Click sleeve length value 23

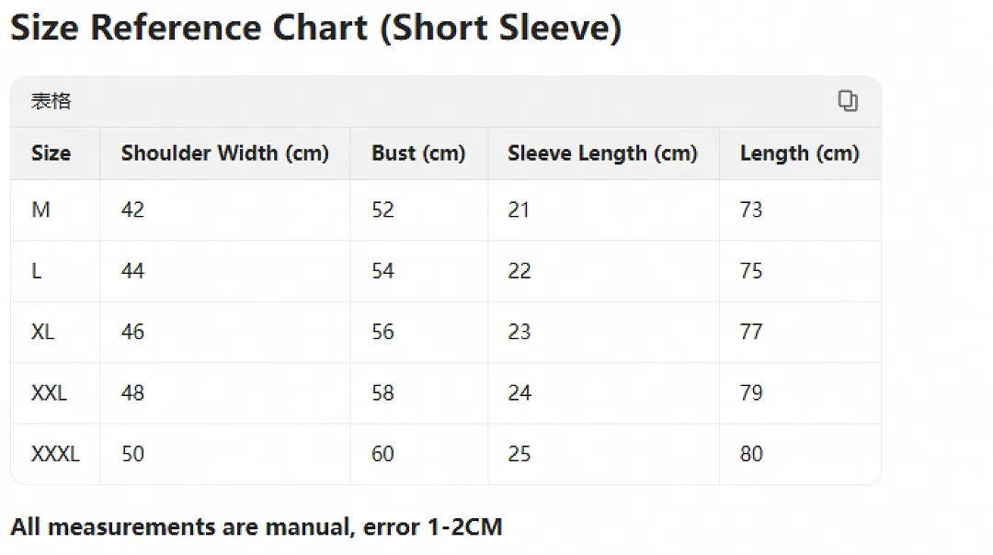[x=519, y=332]
